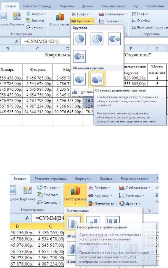The width and height of the screenshot is (168, 268).
Task: Insert a График line sparkline
Action: tap(140, 14)
